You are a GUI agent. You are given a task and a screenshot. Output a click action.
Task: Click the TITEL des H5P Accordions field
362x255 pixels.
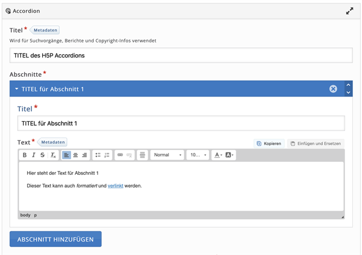point(181,55)
